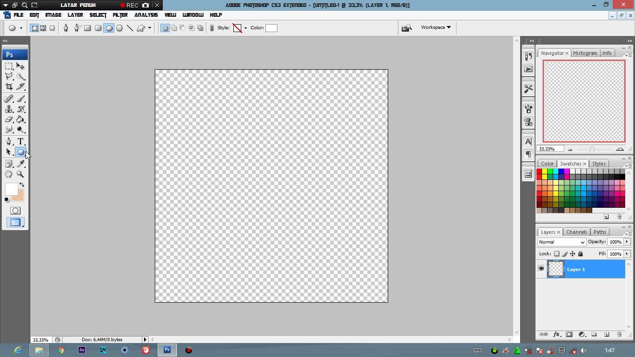Select the Hand tool
This screenshot has width=635, height=357.
tap(9, 174)
